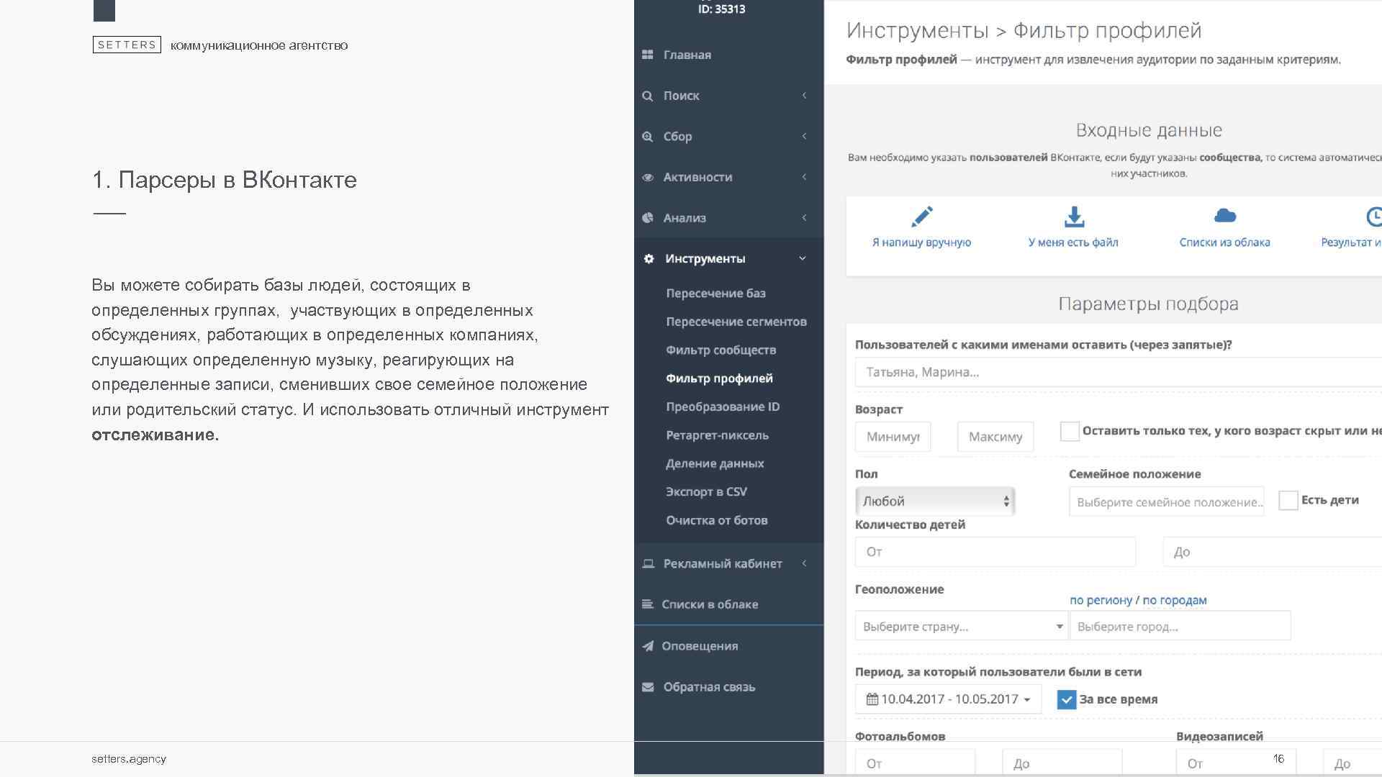
Task: Uncheck the За все время checkbox
Action: (x=1066, y=699)
